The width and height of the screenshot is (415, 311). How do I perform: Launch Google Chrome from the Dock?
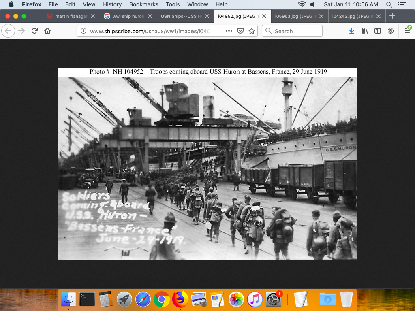click(161, 300)
